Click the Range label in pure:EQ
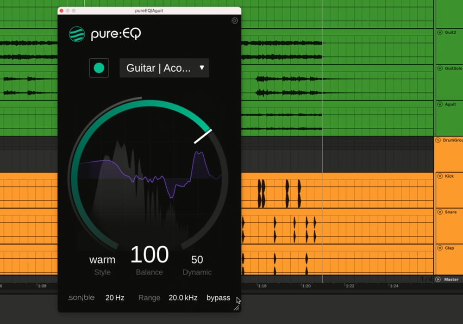The image size is (463, 324). click(x=150, y=298)
